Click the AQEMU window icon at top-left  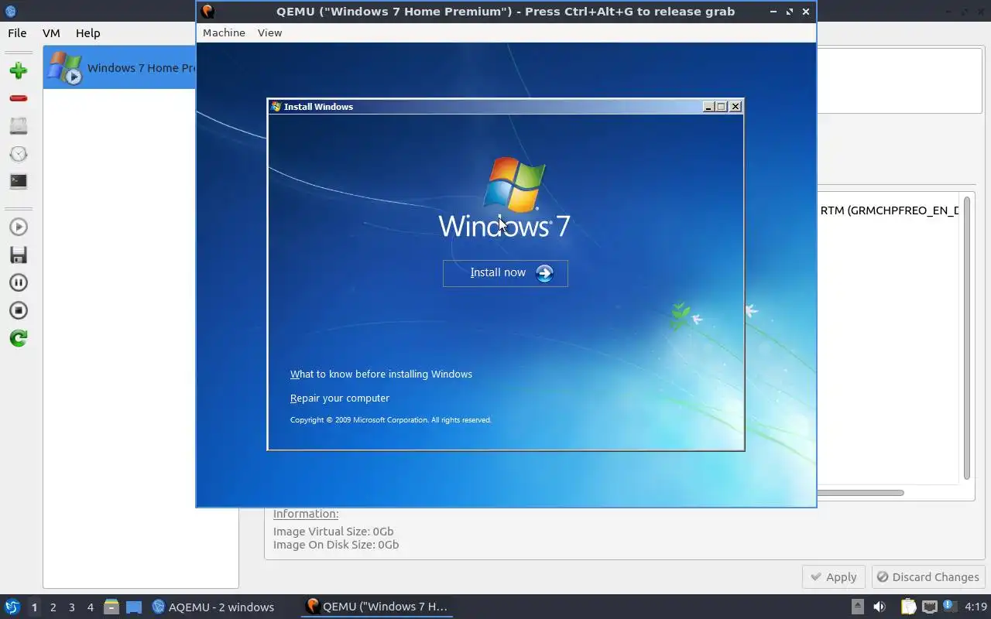click(10, 12)
